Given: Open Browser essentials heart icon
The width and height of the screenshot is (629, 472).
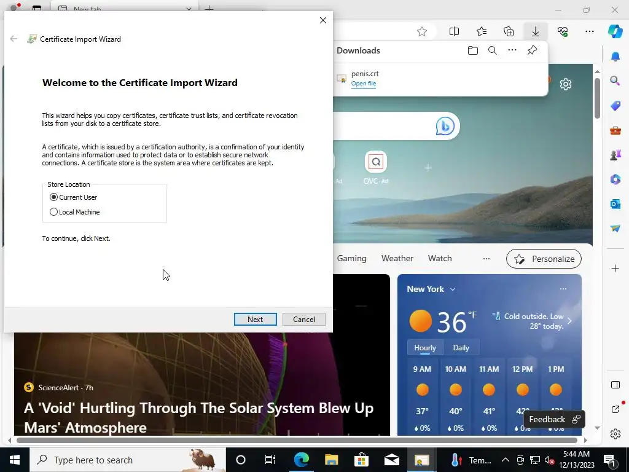Looking at the screenshot, I should 563,31.
